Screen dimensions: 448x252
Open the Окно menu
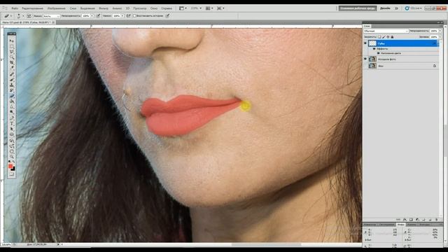coord(154,8)
